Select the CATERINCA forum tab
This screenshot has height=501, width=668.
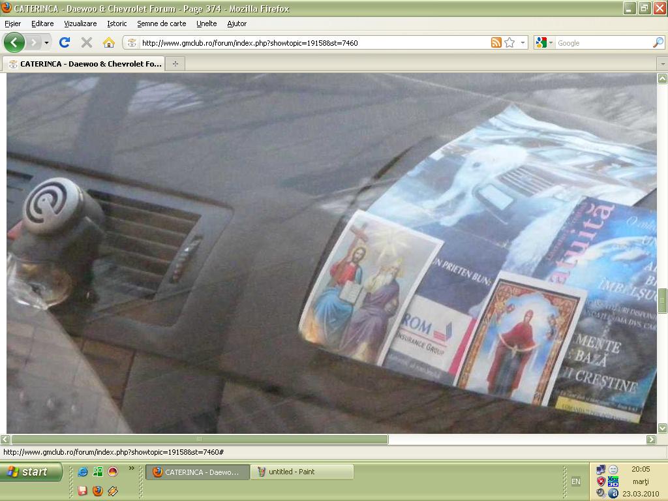pos(85,64)
